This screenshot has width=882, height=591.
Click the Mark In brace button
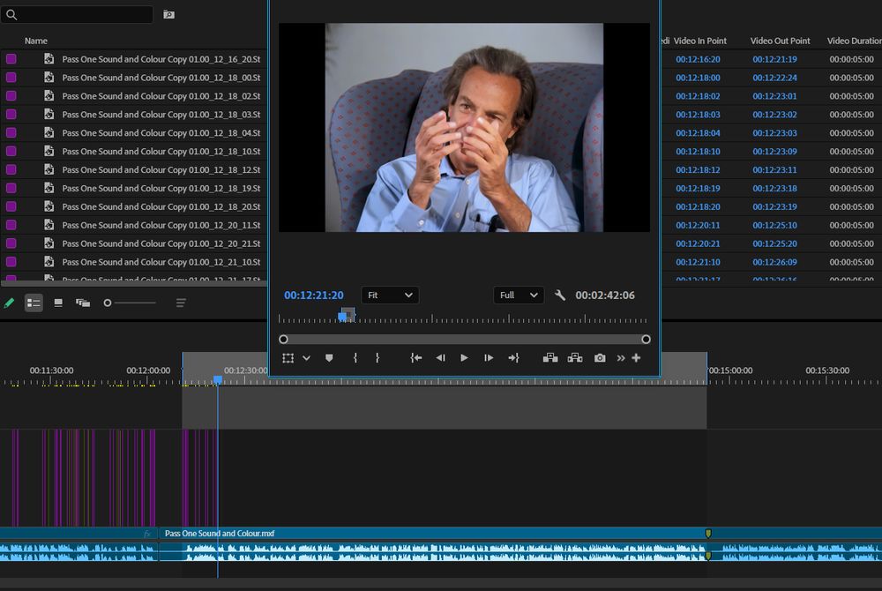(355, 358)
